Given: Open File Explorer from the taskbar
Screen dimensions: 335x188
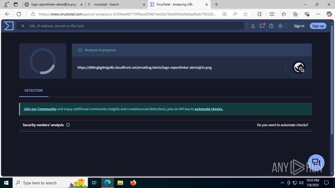Looking at the screenshot, I should point(120,183).
